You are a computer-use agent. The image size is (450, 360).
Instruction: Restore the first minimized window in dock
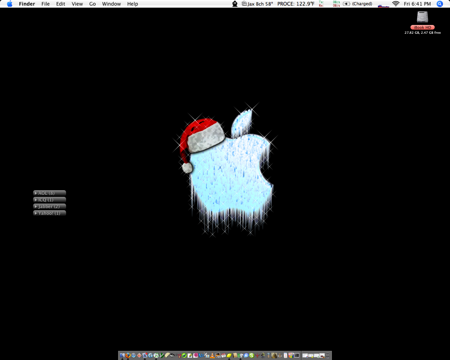coord(305,355)
